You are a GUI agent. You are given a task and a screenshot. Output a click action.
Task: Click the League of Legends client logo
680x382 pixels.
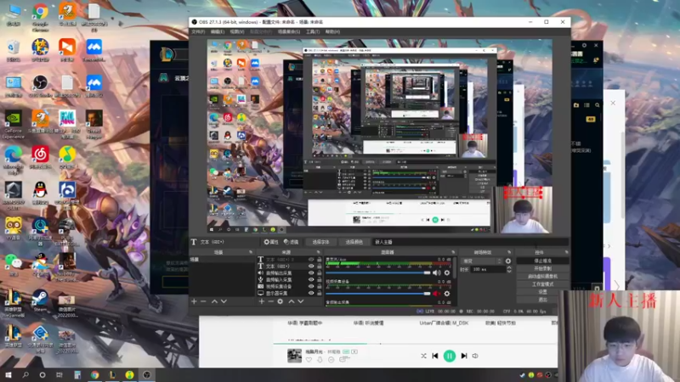coord(167,54)
